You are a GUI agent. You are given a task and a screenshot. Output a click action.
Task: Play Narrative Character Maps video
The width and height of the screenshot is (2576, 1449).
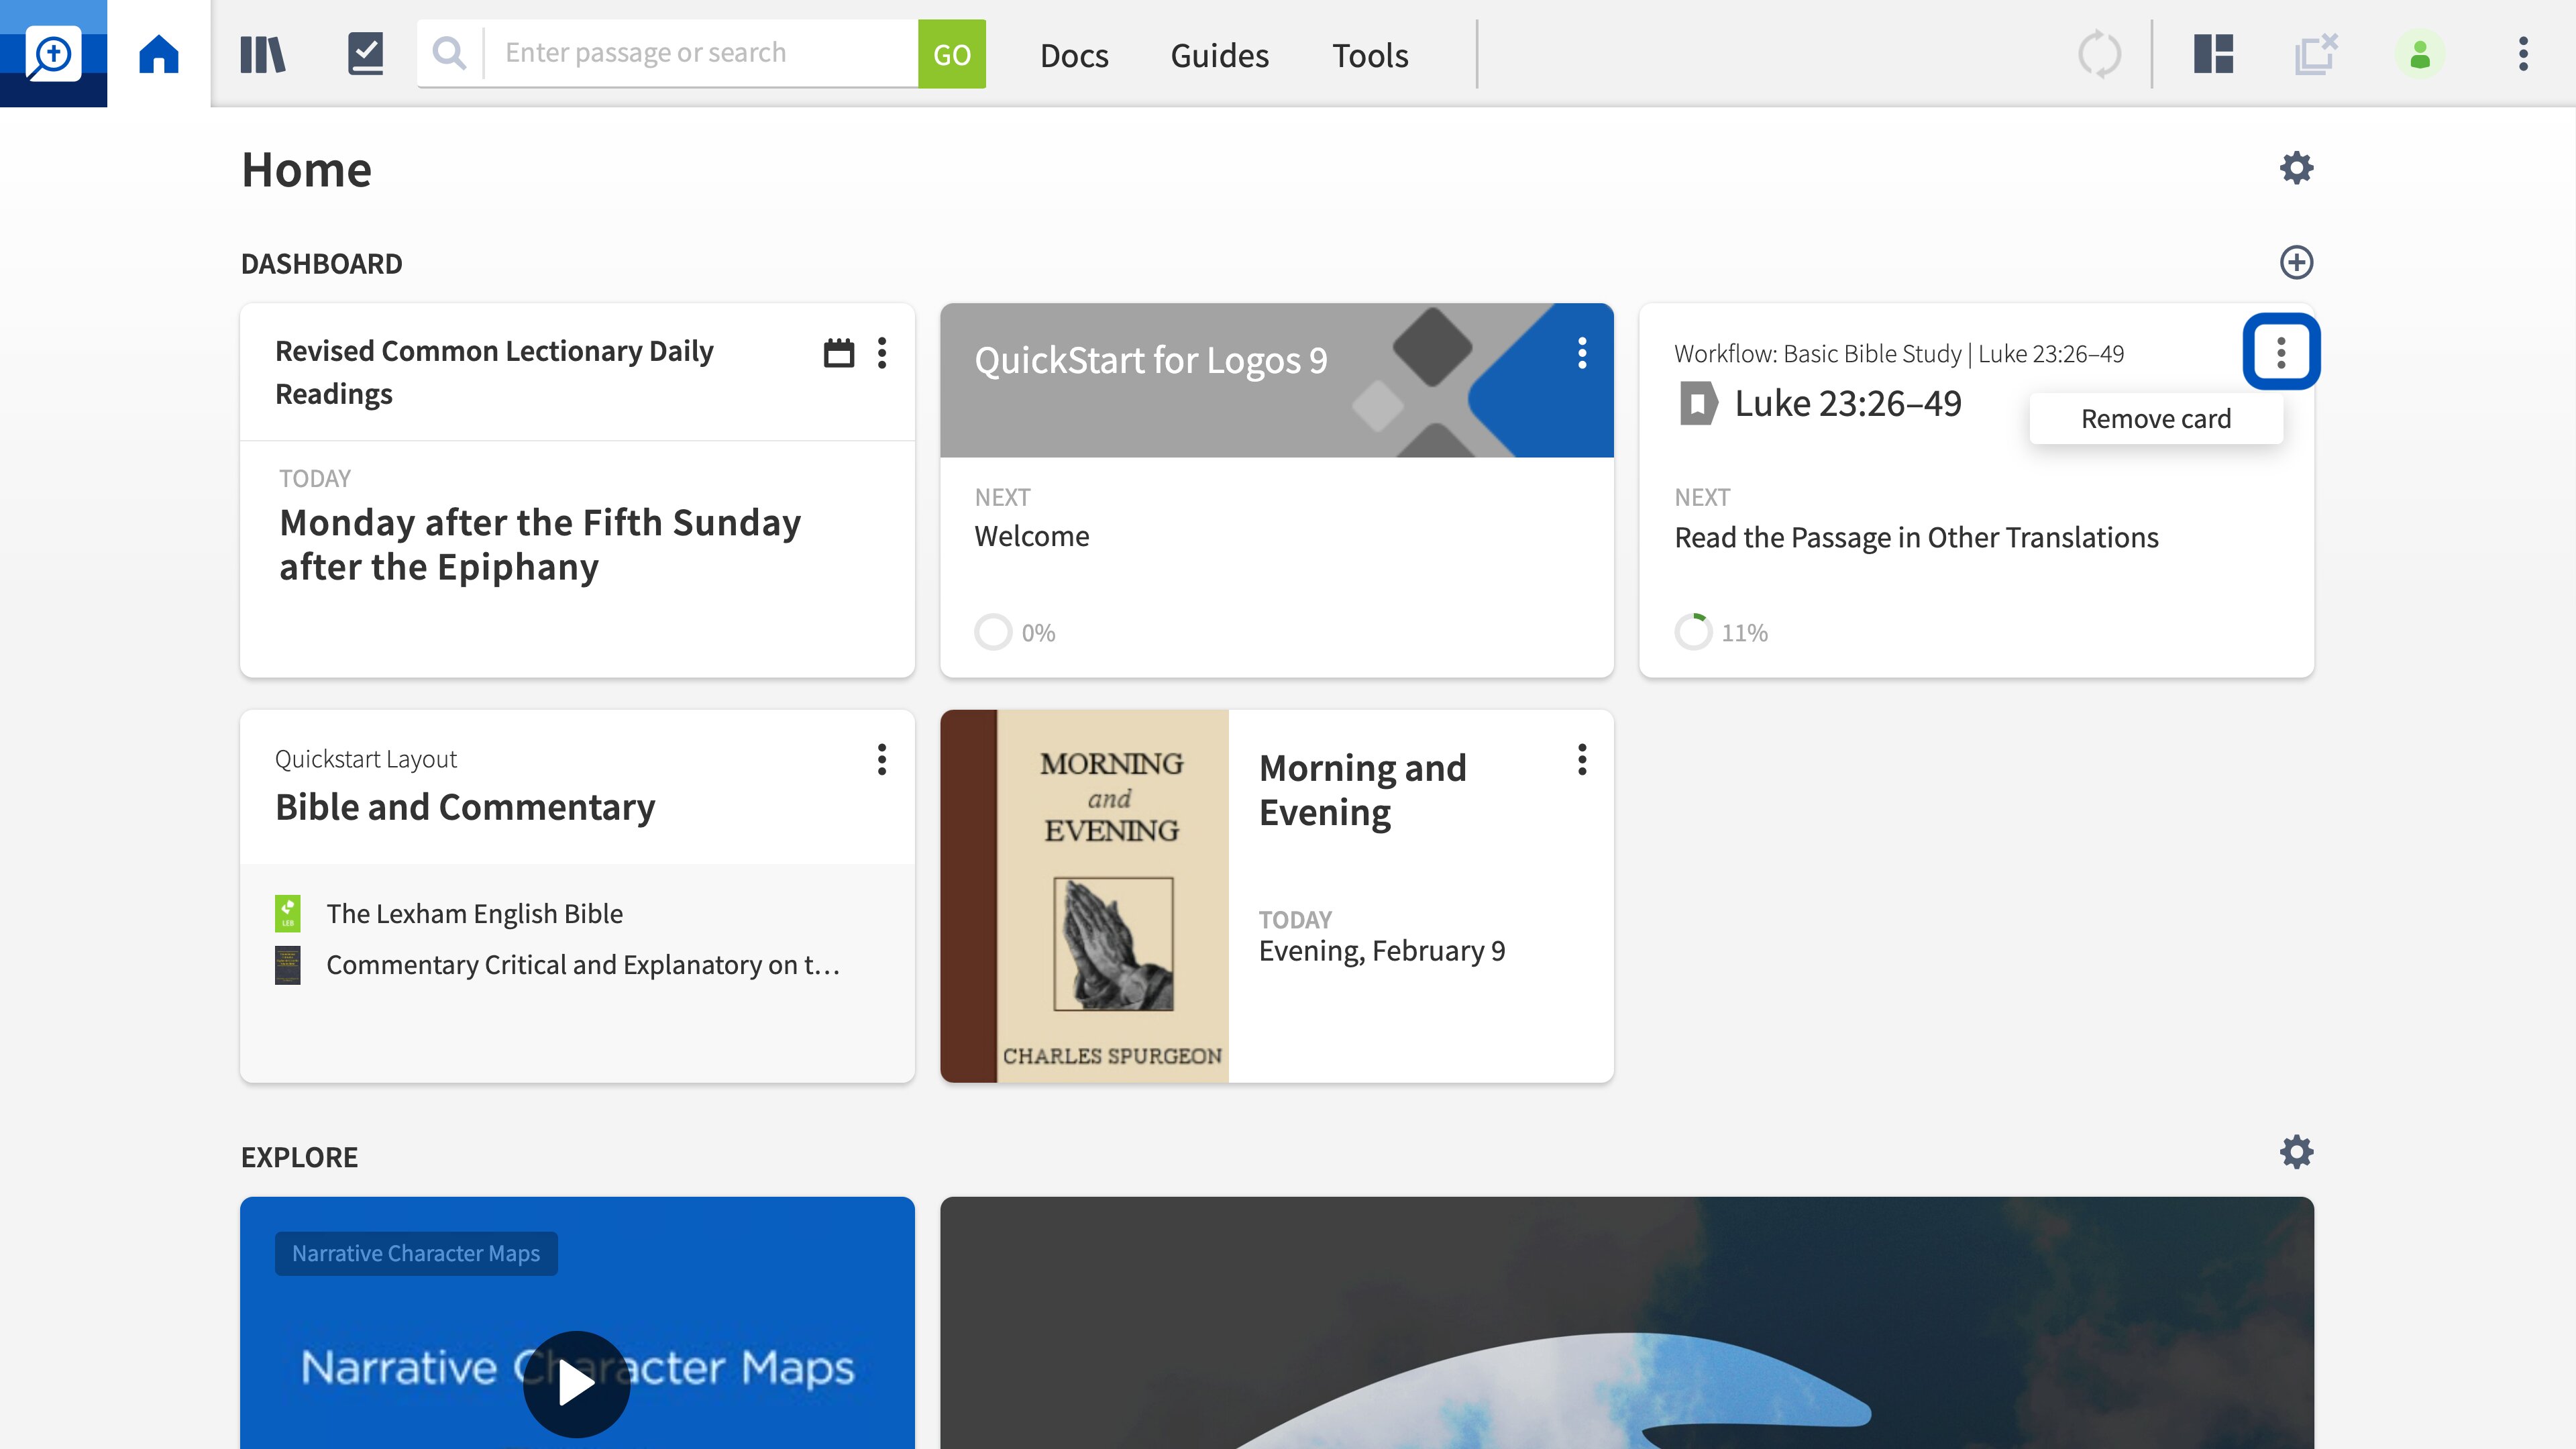click(577, 1384)
